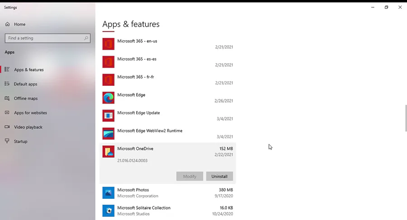Image resolution: width=407 pixels, height=220 pixels.
Task: Open the Default apps section
Action: pos(25,84)
